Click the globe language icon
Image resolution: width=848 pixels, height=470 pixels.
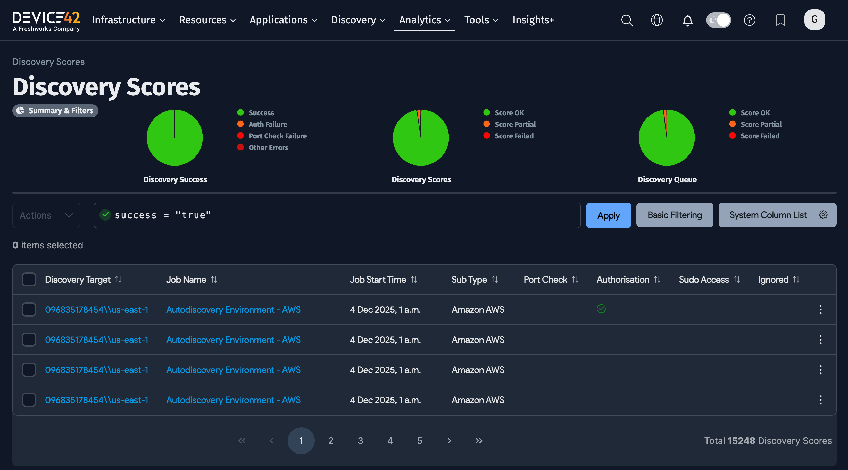pos(657,20)
